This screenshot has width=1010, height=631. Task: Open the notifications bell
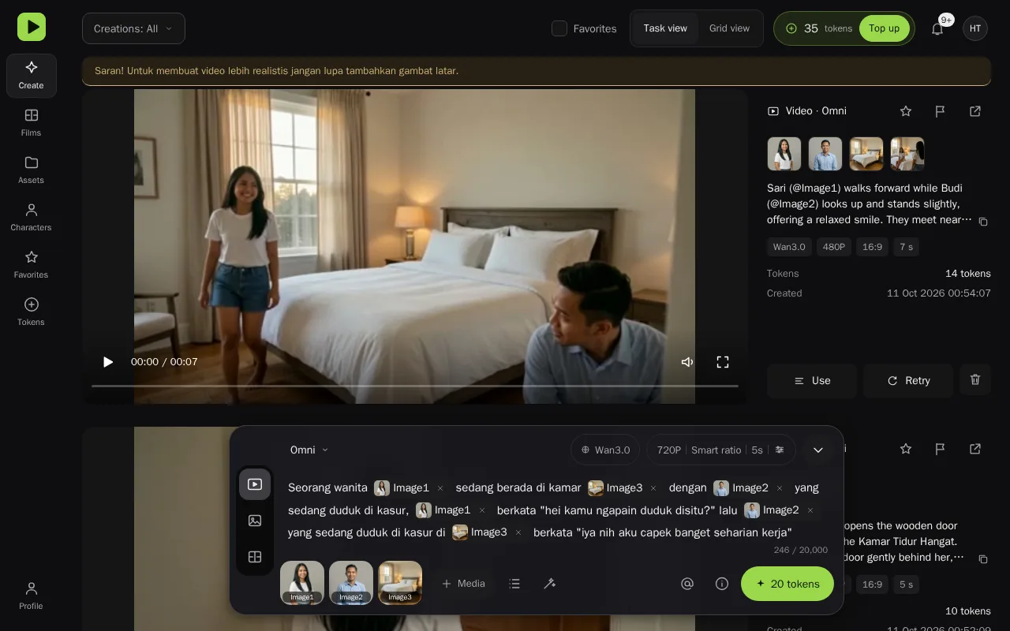[937, 28]
